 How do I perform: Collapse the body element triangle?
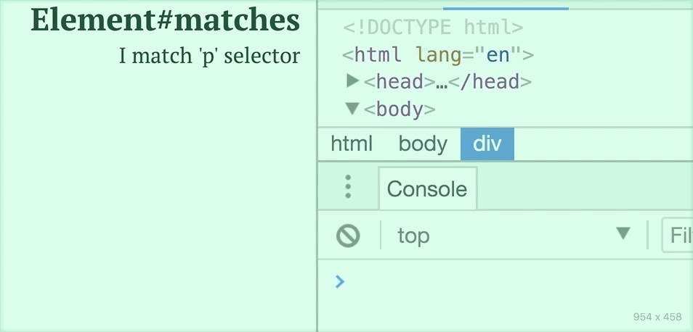[x=352, y=109]
